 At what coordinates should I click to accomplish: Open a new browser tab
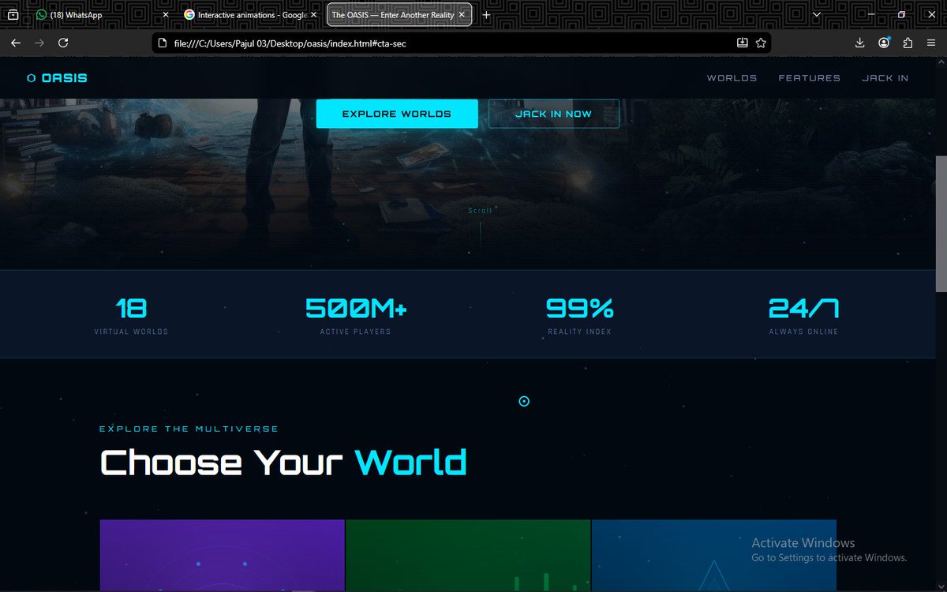tap(486, 15)
